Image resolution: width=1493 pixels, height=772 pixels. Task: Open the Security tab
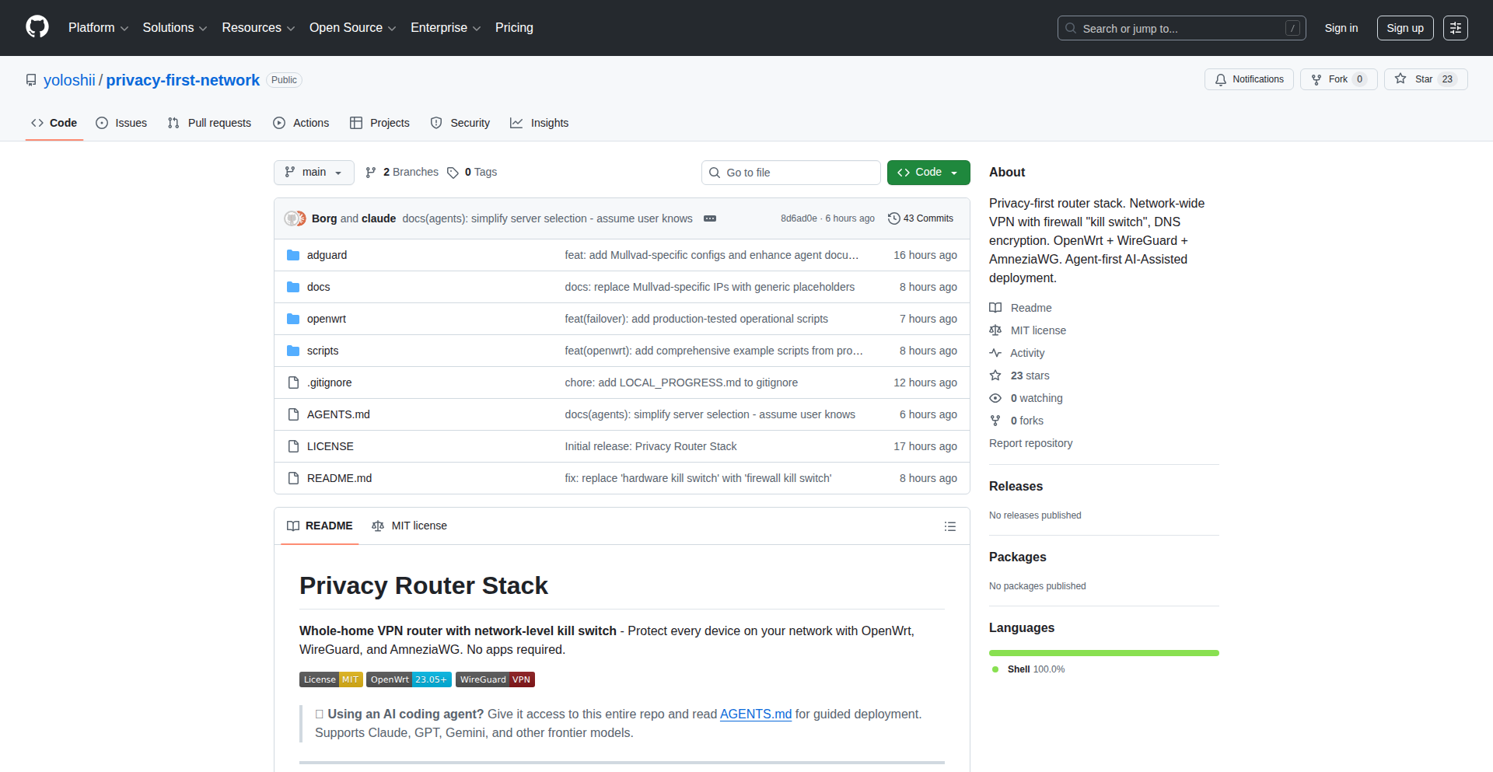coord(460,123)
